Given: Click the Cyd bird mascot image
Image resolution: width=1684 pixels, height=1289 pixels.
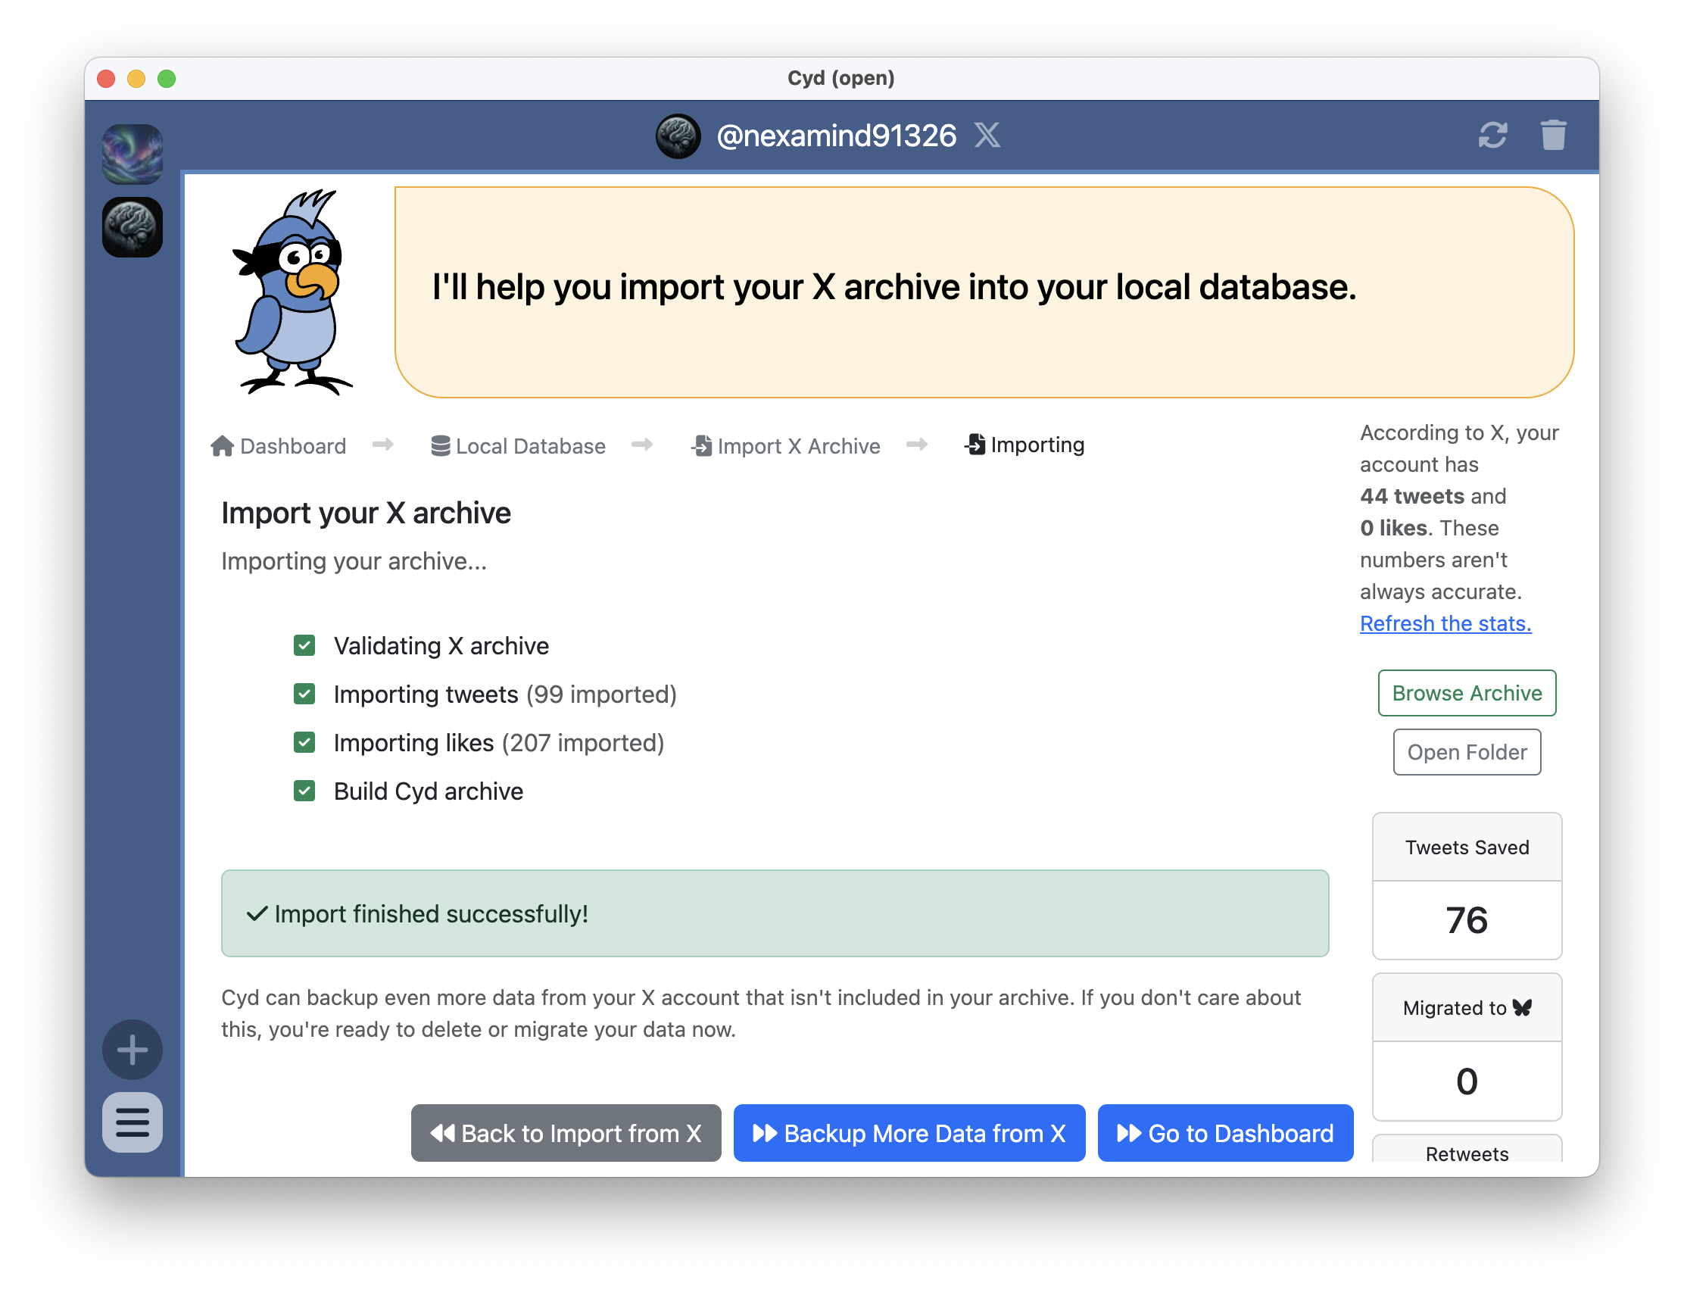Looking at the screenshot, I should pos(292,292).
